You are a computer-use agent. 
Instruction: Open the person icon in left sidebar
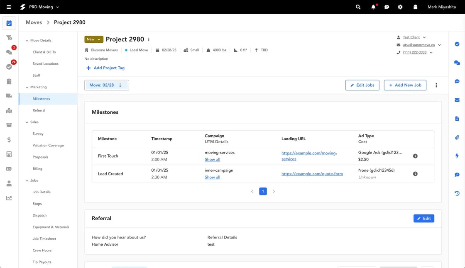[9, 183]
